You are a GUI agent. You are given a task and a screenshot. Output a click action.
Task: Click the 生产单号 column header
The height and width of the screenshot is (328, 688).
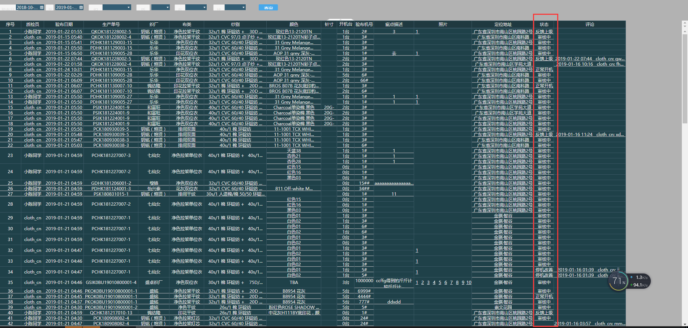[x=111, y=25]
